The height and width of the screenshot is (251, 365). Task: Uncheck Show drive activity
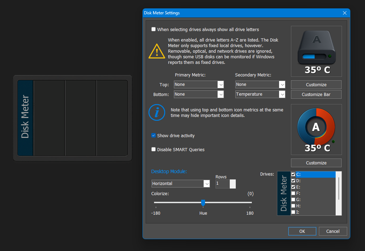point(154,135)
